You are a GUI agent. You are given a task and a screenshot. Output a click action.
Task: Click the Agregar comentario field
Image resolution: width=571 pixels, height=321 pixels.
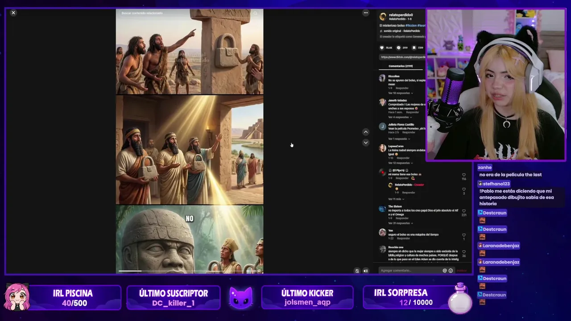410,271
